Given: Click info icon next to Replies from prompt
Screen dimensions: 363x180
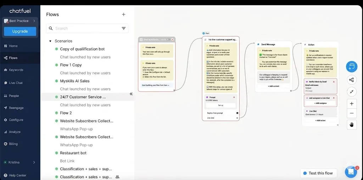Looking at the screenshot, I should click(237, 113).
